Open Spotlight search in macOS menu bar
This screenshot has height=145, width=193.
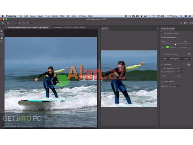point(181,16)
